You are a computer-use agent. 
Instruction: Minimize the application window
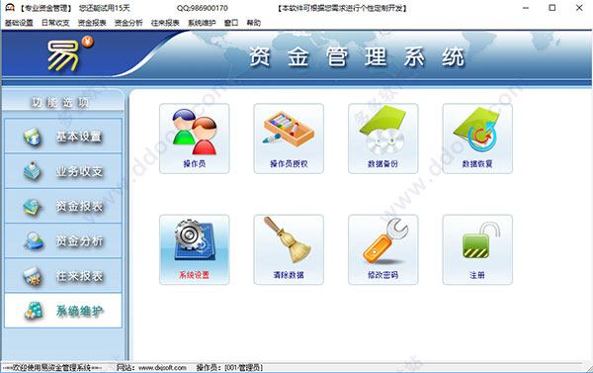pyautogui.click(x=526, y=8)
